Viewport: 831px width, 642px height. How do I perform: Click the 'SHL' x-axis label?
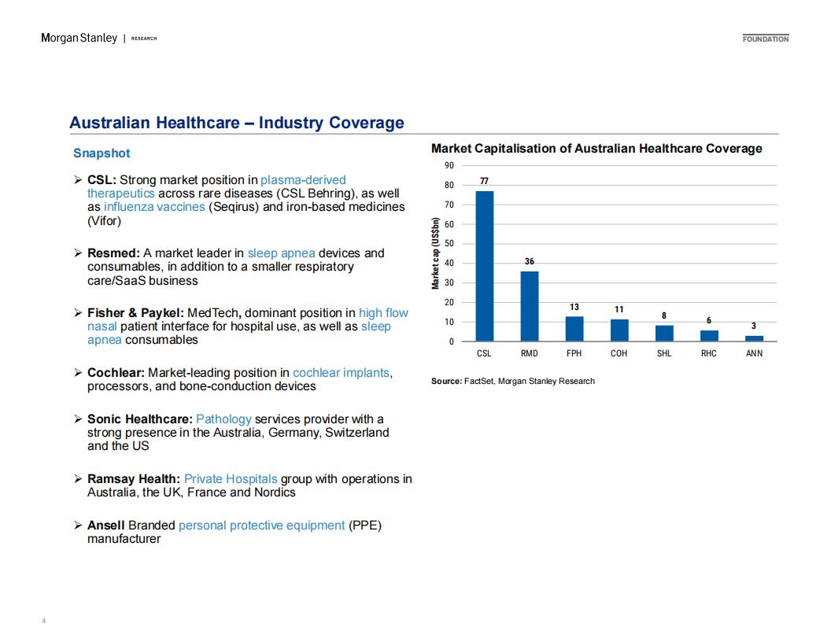tap(664, 353)
